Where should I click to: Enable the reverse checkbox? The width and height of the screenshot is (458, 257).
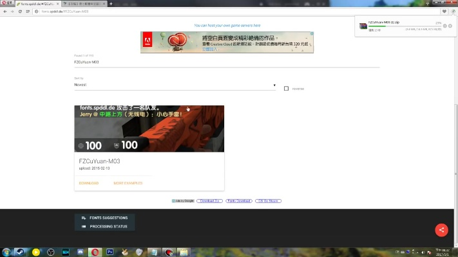pos(286,89)
